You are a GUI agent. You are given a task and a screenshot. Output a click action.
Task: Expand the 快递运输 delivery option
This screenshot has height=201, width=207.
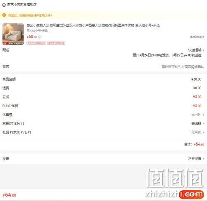tap(196, 50)
